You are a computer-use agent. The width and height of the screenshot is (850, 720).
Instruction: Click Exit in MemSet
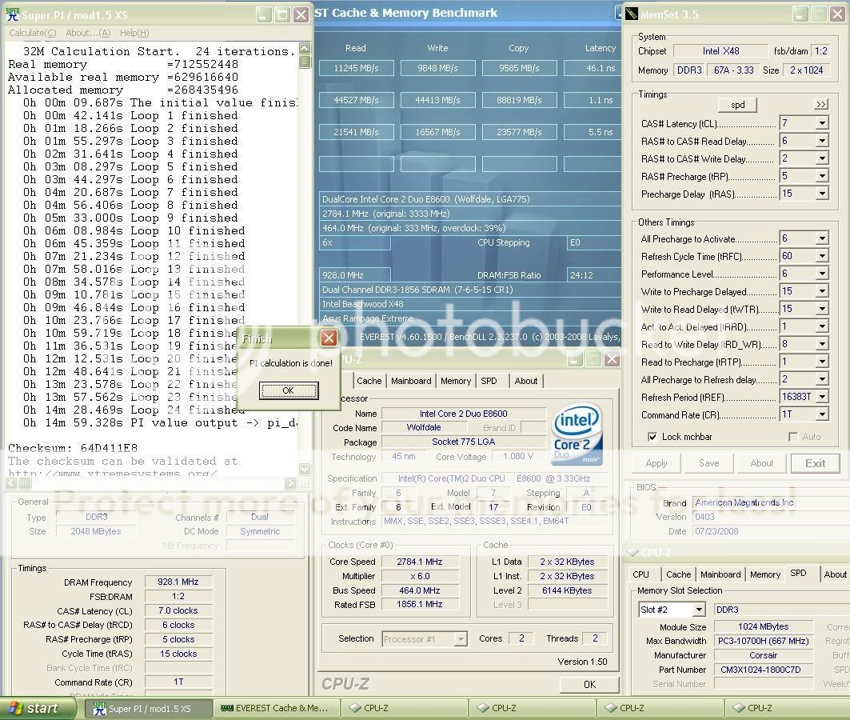pos(815,463)
